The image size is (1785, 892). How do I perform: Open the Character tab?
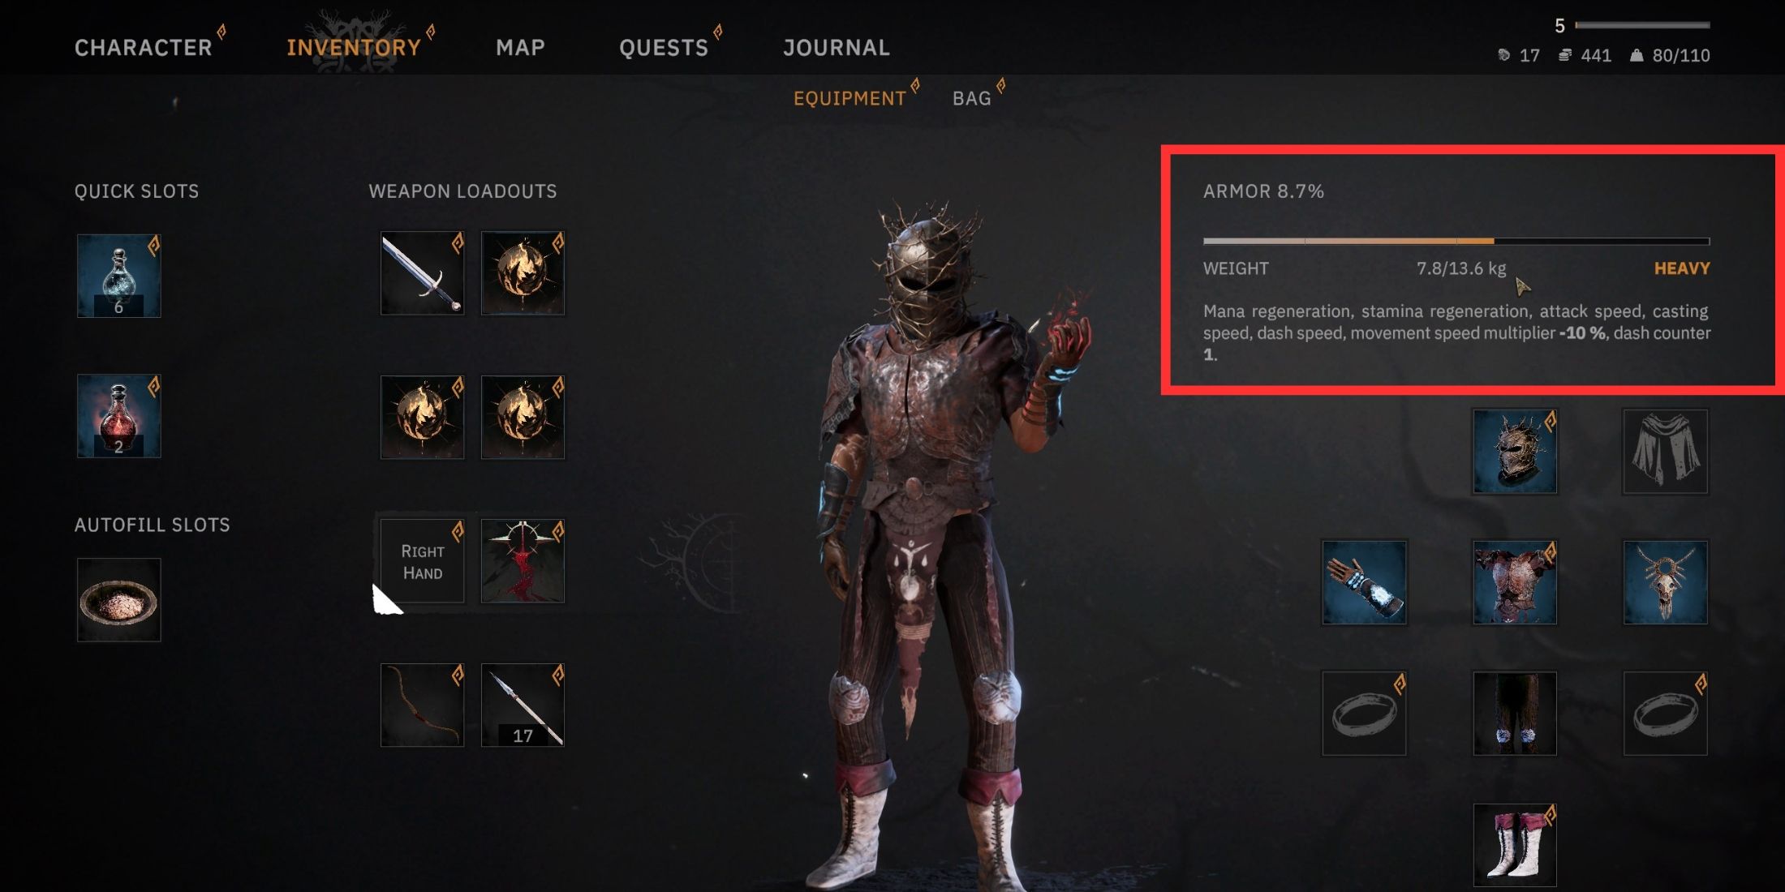[x=144, y=48]
